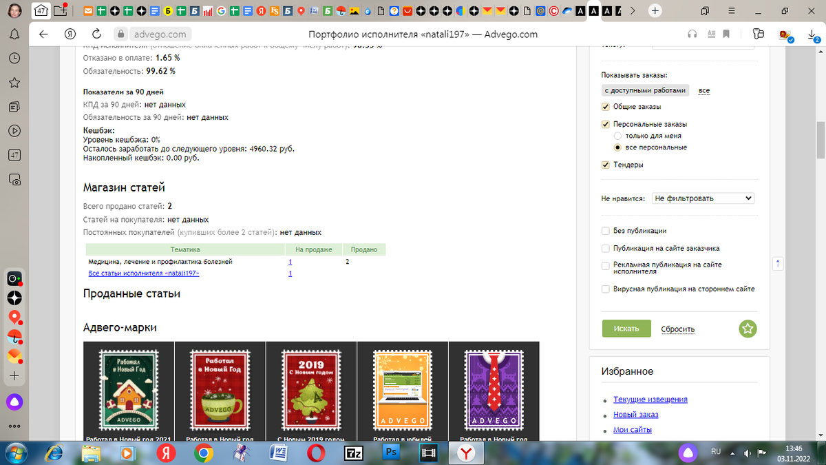
Task: Open the screenshot camera tool in sidebar
Action: coord(14,179)
